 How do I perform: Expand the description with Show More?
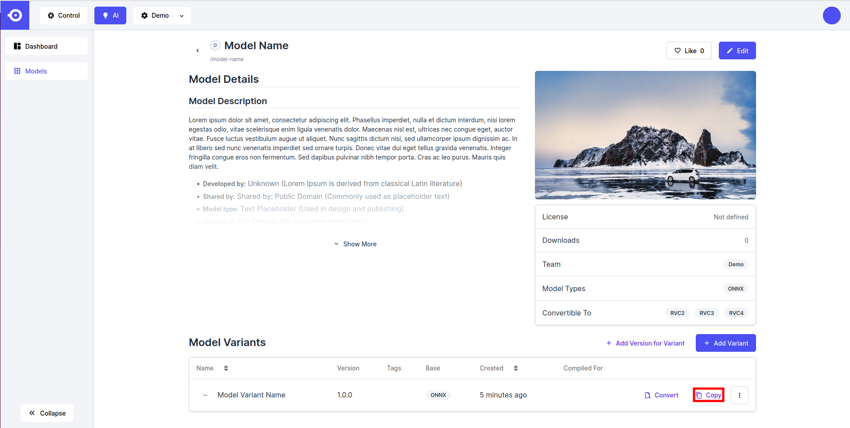[355, 244]
